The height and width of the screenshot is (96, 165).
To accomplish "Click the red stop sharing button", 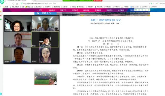I will pos(98,1).
